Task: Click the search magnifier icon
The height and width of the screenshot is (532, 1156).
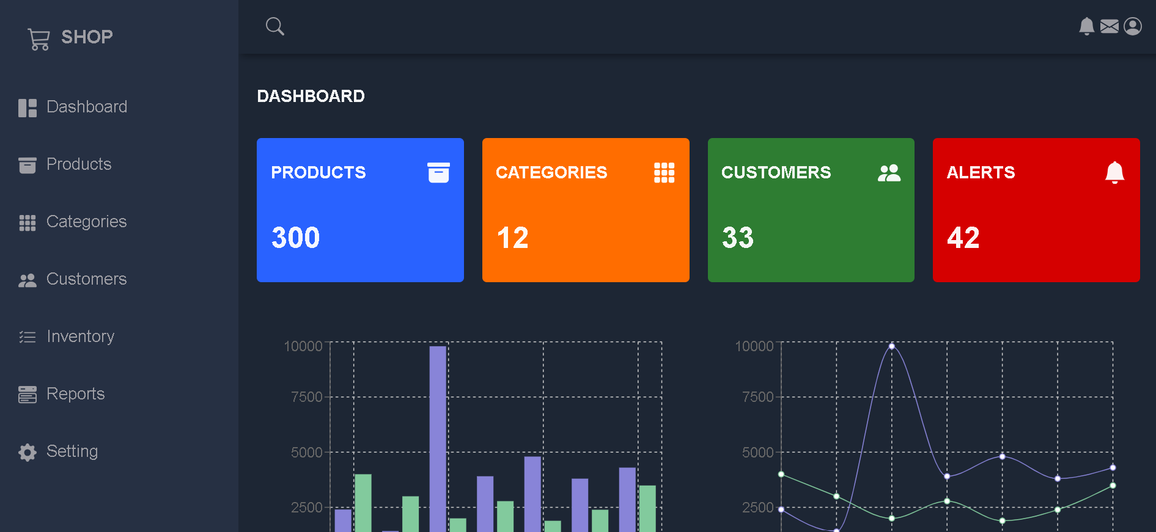Action: [274, 26]
